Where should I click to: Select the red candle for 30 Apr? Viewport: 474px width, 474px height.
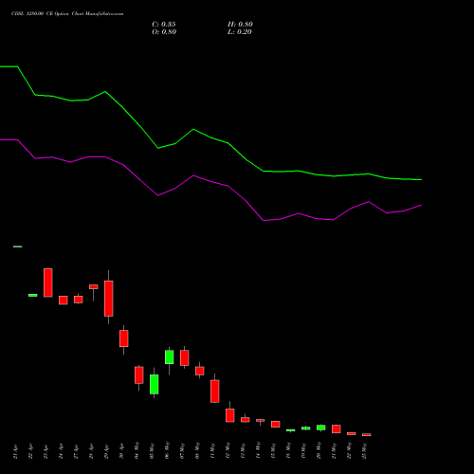(124, 338)
